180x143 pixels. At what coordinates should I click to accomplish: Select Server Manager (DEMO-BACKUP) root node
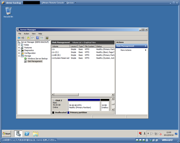(x=35, y=42)
